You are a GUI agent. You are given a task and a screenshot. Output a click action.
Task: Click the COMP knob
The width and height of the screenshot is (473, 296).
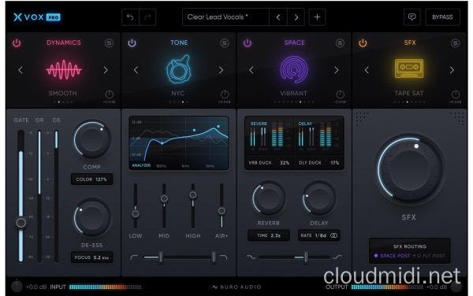92,139
